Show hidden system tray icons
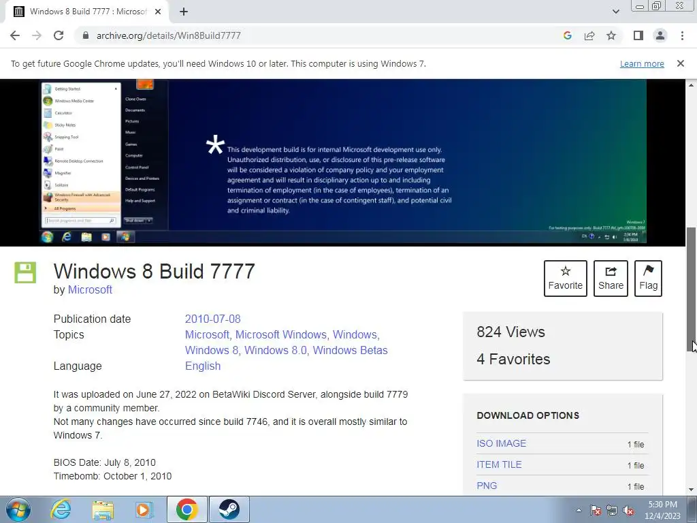Image resolution: width=697 pixels, height=523 pixels. pos(579,510)
